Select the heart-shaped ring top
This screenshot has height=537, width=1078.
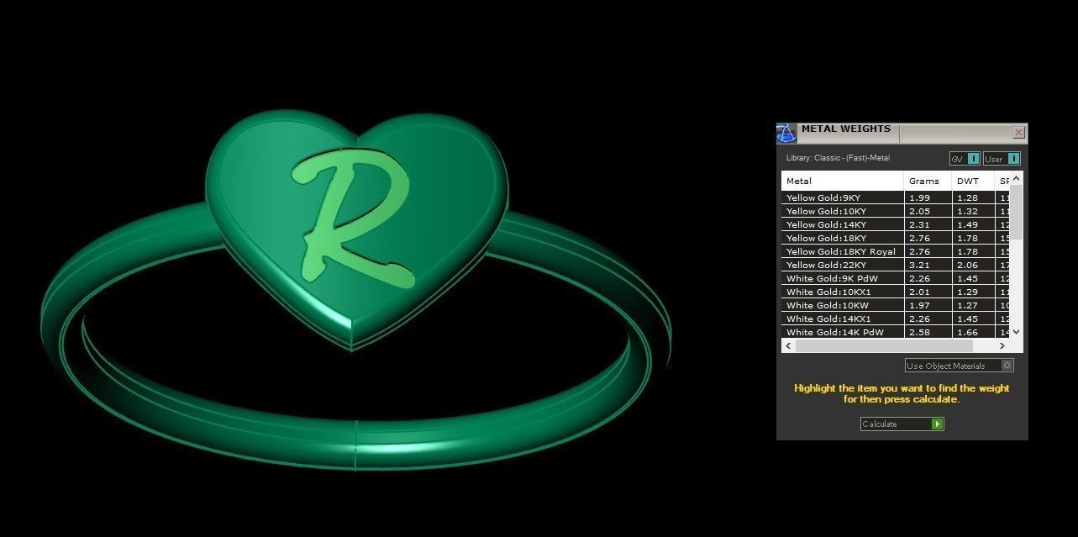point(357,231)
